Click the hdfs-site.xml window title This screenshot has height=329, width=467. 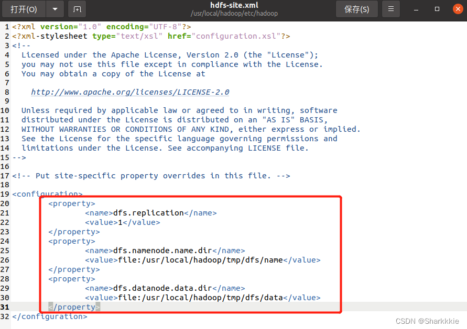[234, 5]
